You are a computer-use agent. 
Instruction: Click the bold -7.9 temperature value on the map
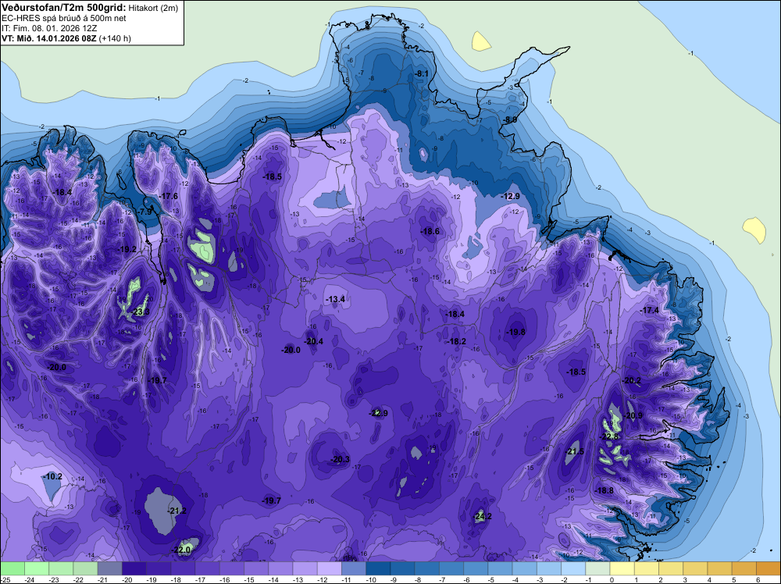(x=144, y=212)
